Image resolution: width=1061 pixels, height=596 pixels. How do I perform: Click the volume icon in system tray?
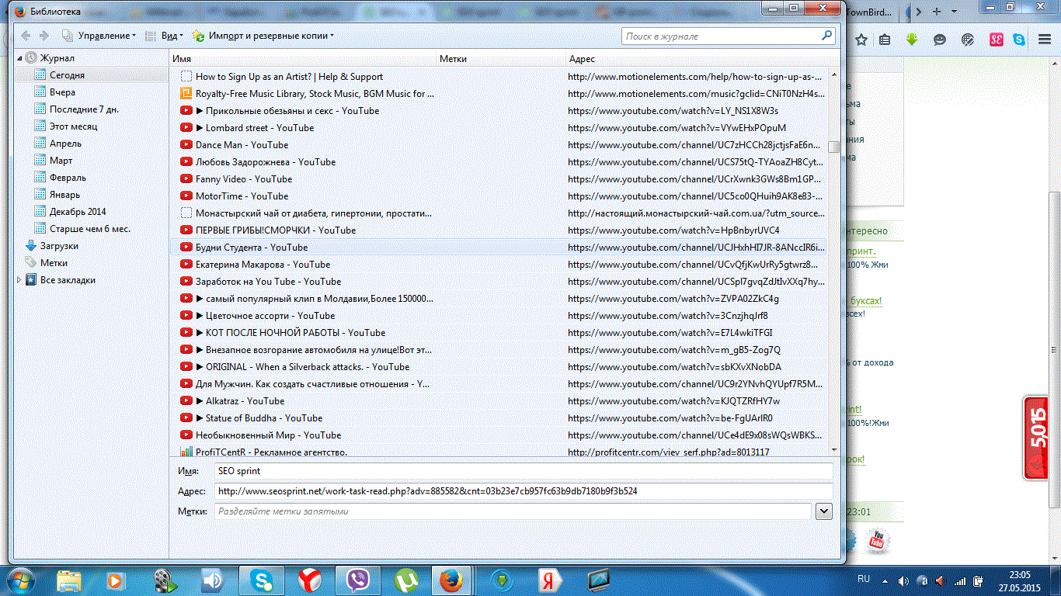pos(903,580)
